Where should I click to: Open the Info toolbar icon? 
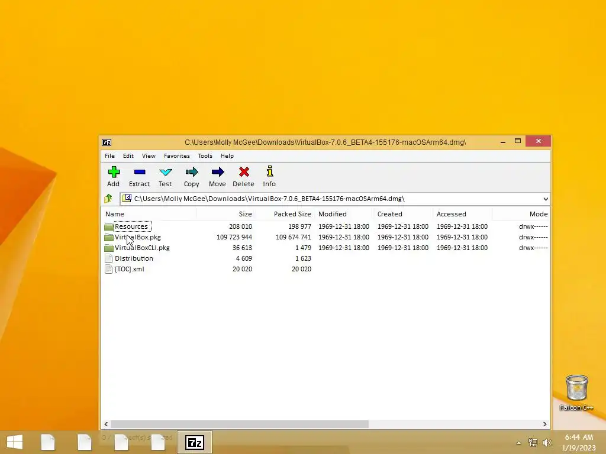click(x=270, y=171)
